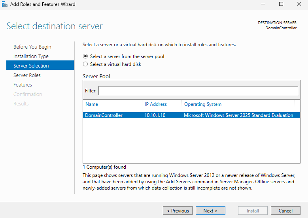Screen dimensions: 308x218
Task: Click the greyed-out Install button
Action: tap(253, 211)
